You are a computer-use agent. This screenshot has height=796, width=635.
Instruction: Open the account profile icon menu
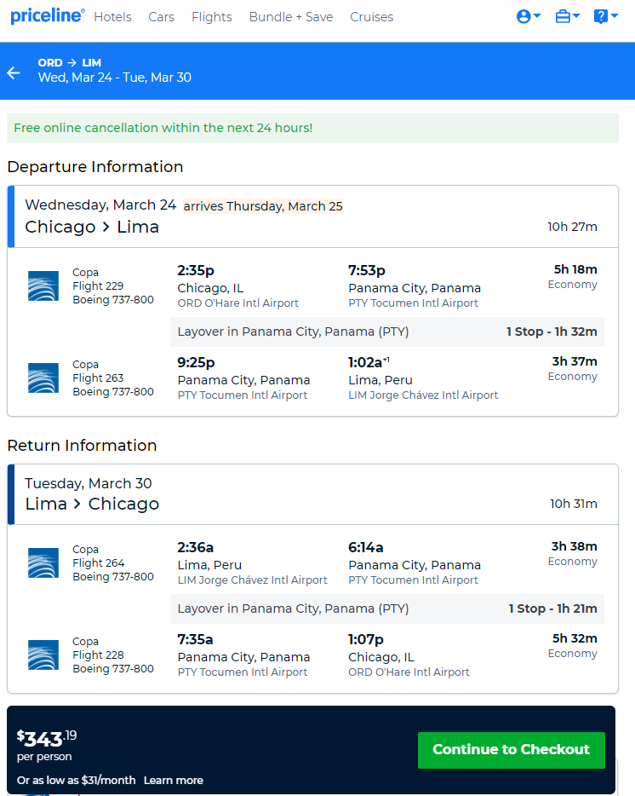click(x=528, y=16)
